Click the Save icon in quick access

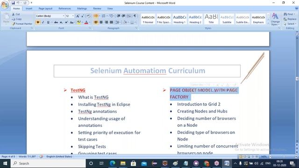[13, 3]
